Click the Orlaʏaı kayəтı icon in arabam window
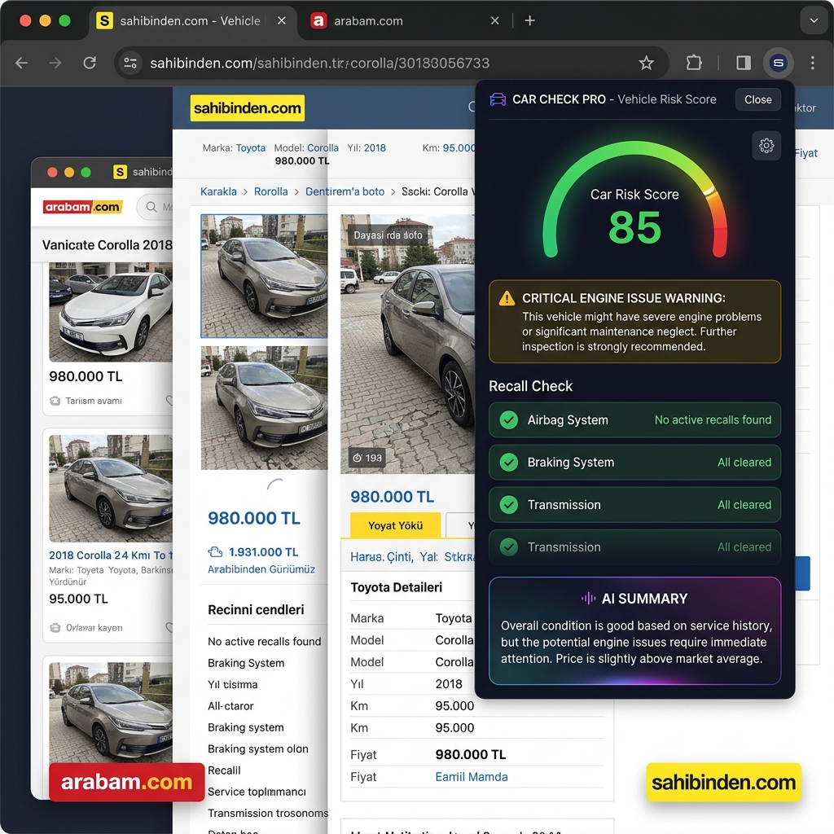 55,628
